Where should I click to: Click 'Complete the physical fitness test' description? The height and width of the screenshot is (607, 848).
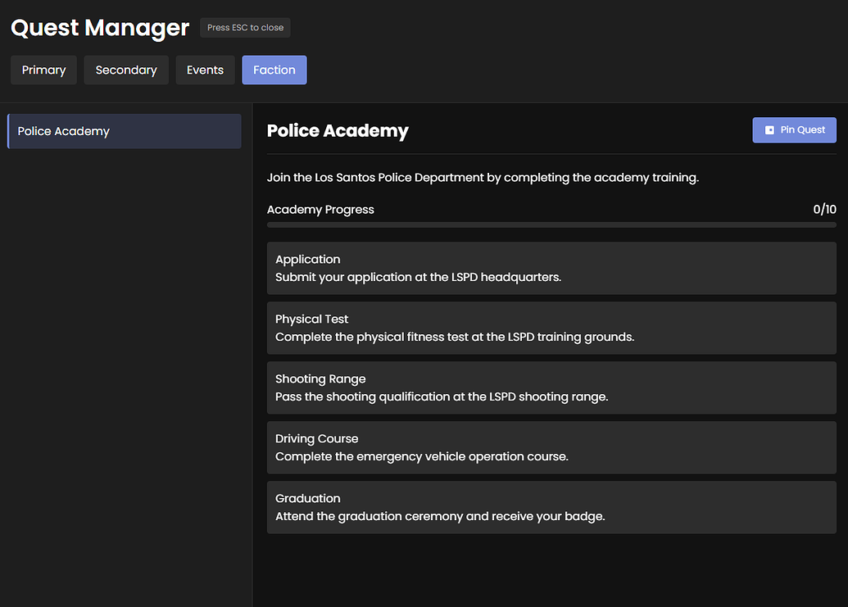point(454,337)
